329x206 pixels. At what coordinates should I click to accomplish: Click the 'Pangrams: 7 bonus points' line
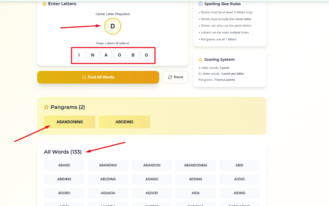pos(217,80)
